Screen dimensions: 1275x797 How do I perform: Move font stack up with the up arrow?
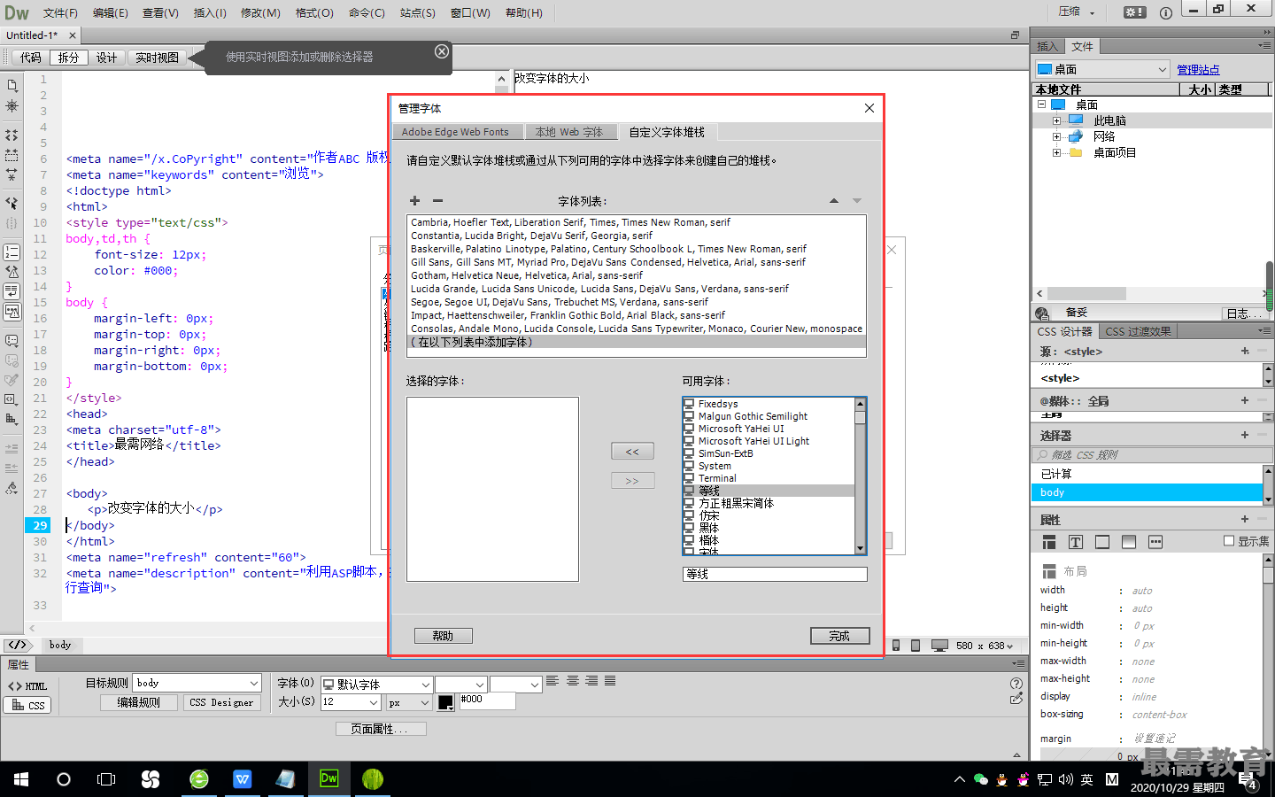833,201
